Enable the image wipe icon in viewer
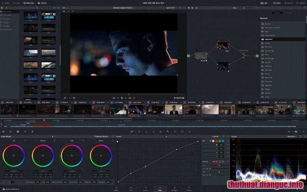 pyautogui.click(x=64, y=12)
